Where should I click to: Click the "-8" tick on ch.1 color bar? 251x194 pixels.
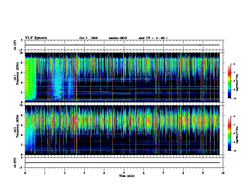tap(234, 81)
